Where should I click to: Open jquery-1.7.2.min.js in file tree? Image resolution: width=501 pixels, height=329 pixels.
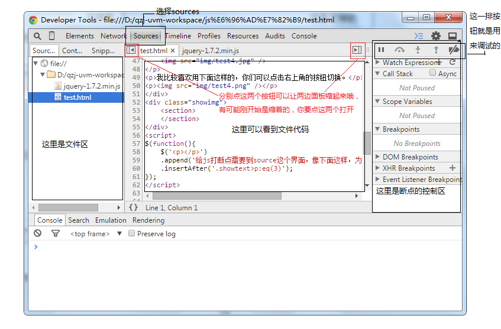[92, 86]
